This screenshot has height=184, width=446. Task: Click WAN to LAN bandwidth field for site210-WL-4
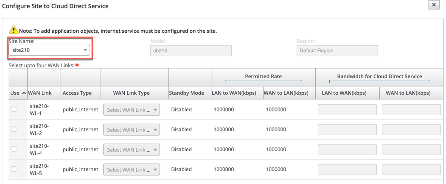(411, 150)
